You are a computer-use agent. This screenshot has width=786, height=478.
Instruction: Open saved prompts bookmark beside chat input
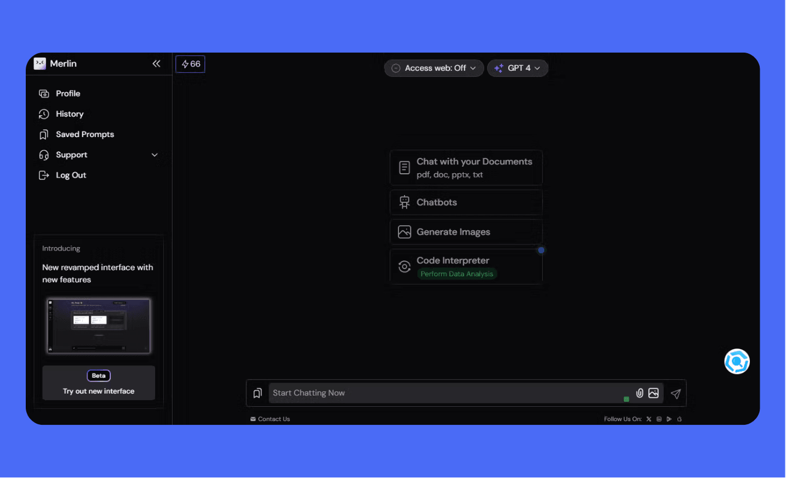pos(258,394)
